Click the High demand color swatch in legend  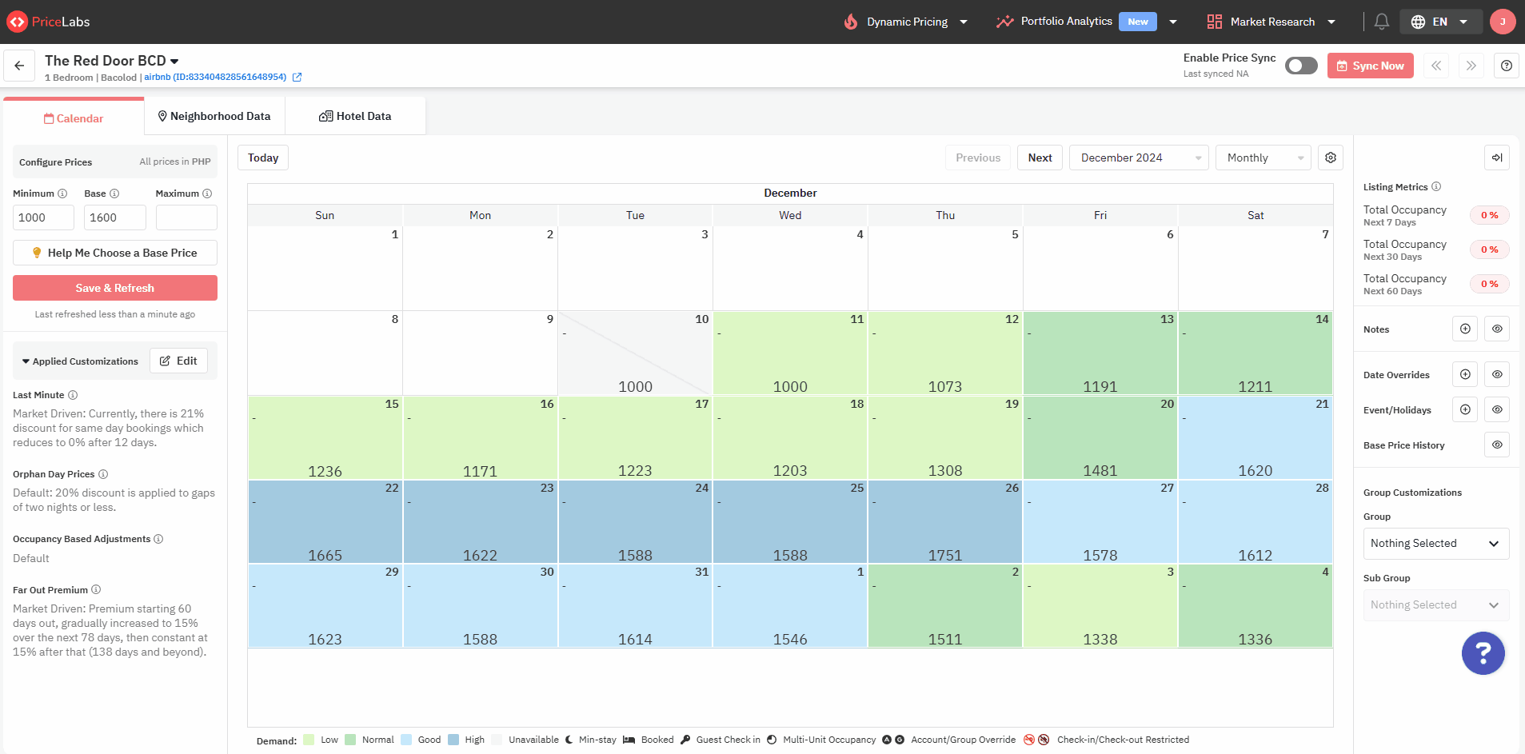453,740
